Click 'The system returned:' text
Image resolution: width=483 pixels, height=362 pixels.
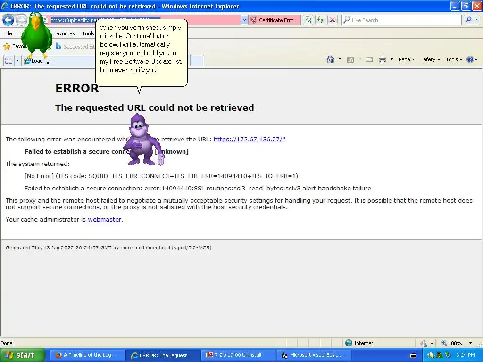click(38, 164)
